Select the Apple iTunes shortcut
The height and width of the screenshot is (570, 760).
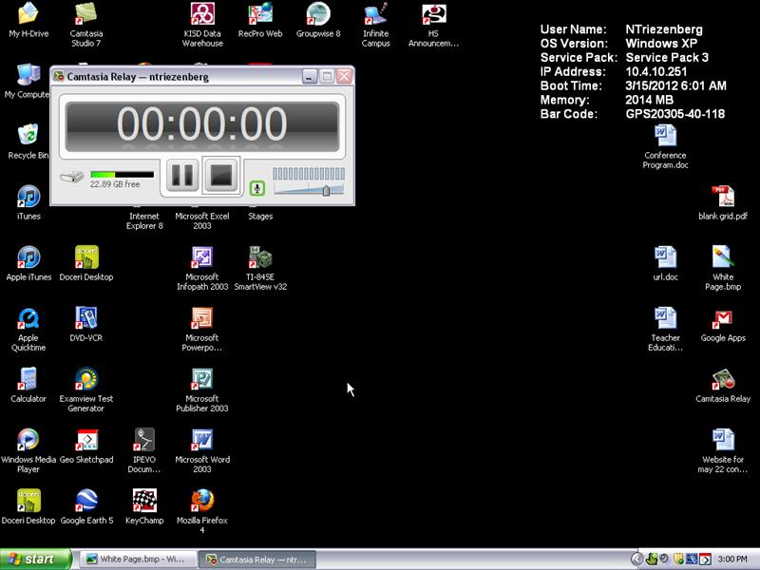coord(28,263)
